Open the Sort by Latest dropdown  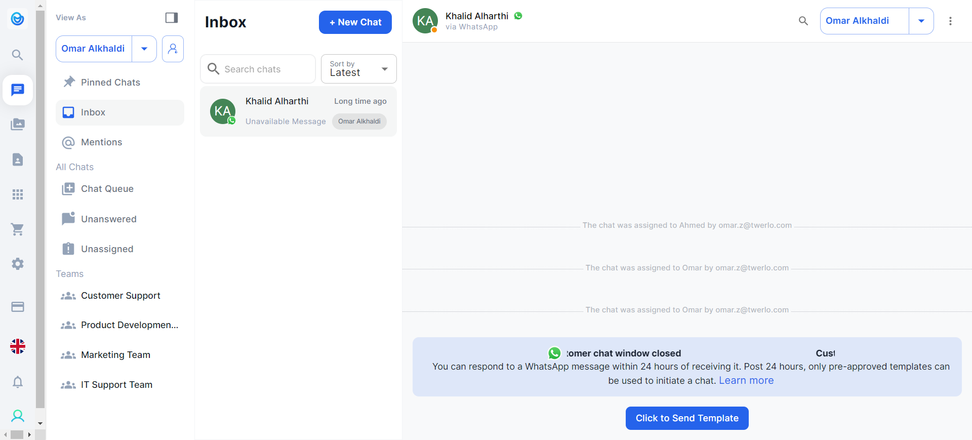[358, 69]
